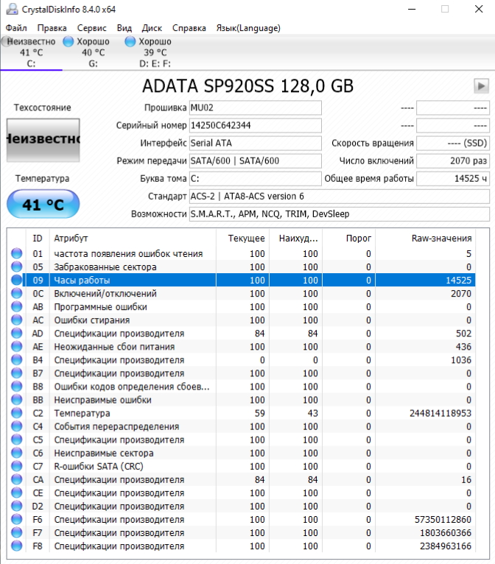
Task: Click the Порог column header
Action: [348, 238]
